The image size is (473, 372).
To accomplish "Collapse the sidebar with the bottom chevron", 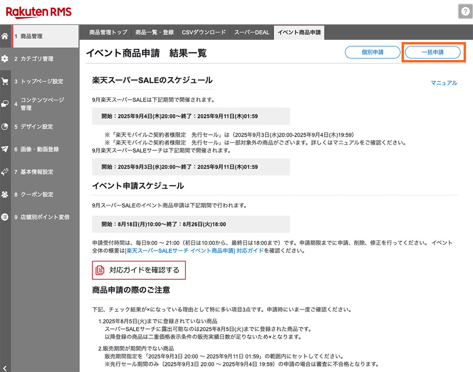I will 5,368.
